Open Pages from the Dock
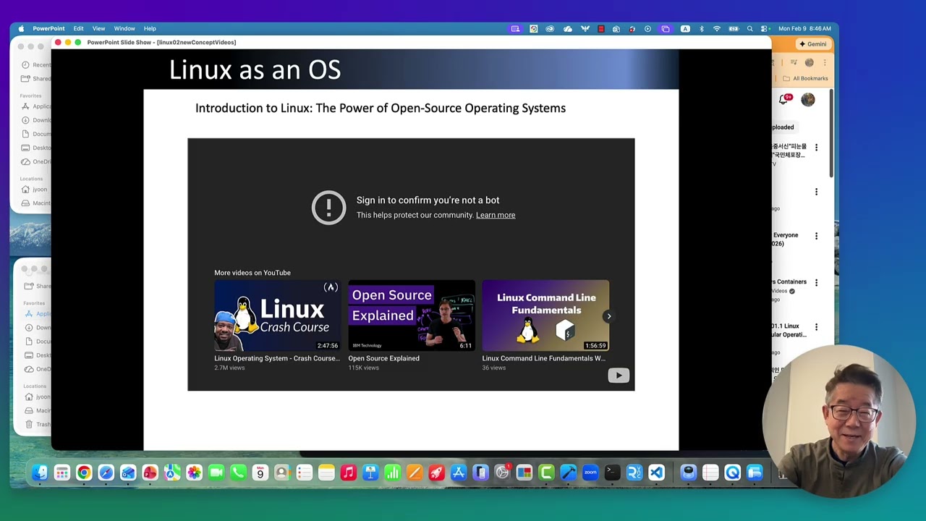The width and height of the screenshot is (926, 521). 415,473
